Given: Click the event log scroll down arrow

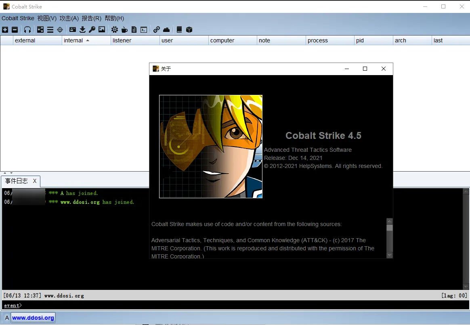Looking at the screenshot, I should coord(466,287).
